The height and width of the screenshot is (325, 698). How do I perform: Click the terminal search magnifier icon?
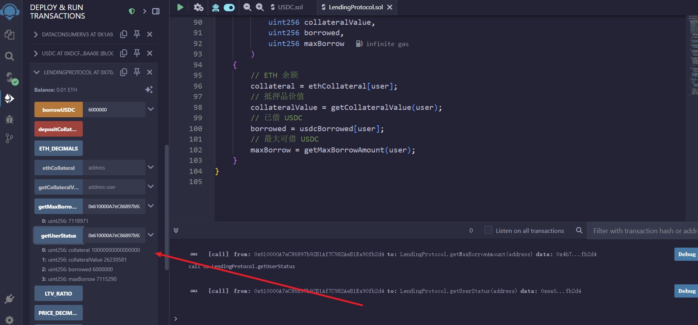579,230
